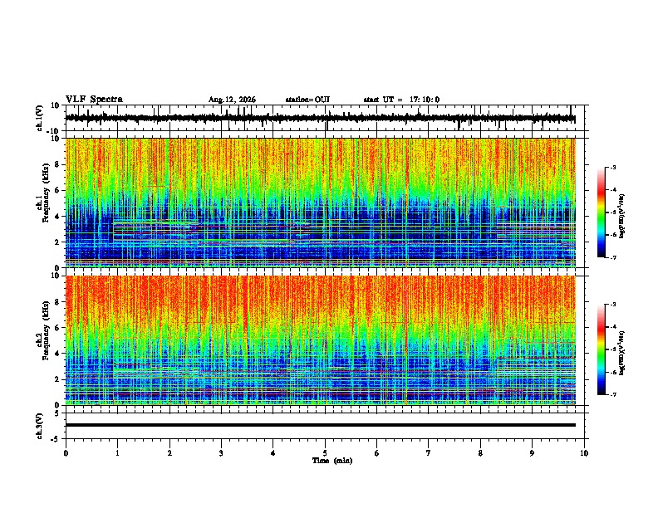Click the '-5' tick on the ch.3(V) axis
This screenshot has width=658, height=508.
pyautogui.click(x=56, y=439)
